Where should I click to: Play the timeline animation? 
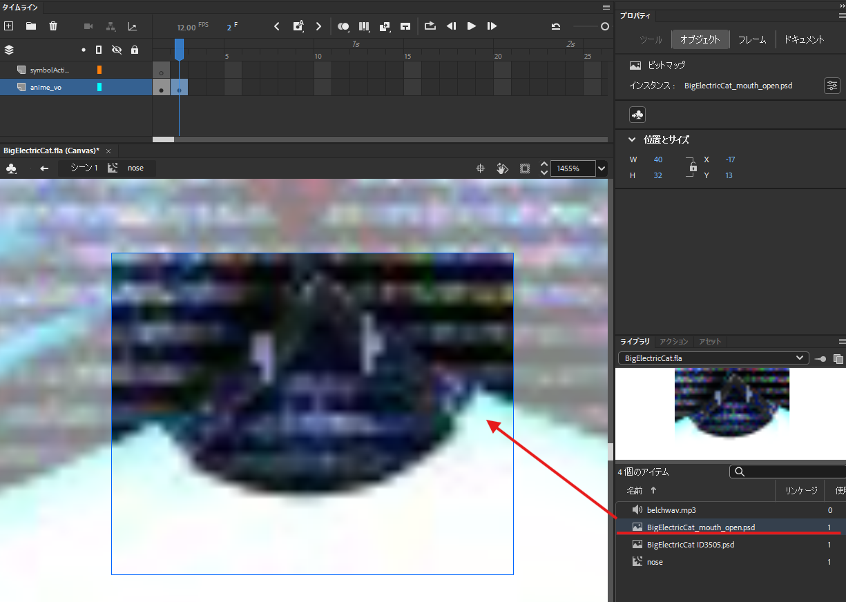coord(472,26)
